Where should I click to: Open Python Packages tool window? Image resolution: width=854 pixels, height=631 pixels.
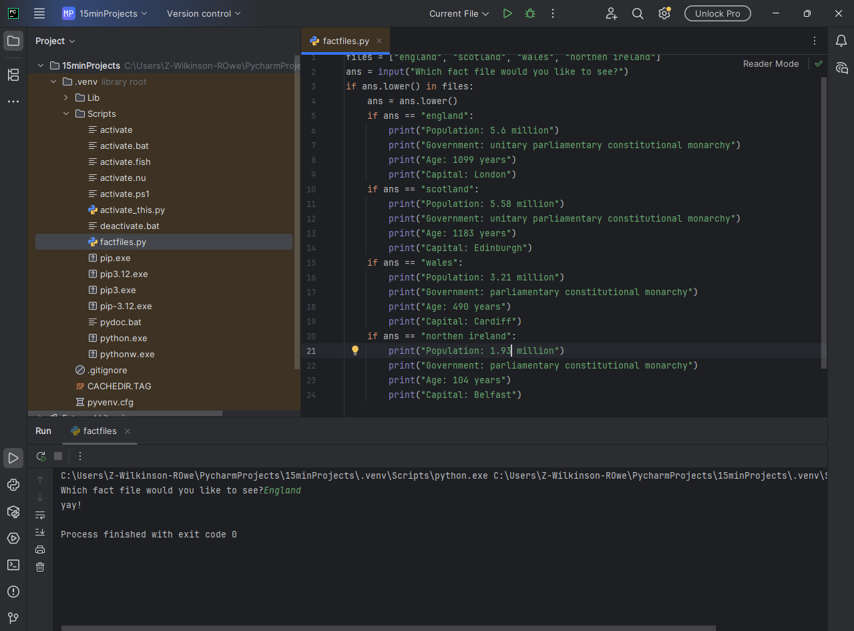click(x=13, y=511)
